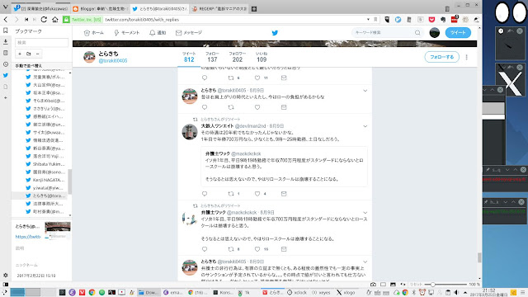Expand options on 大鉄人ワンエイト tweet
528x297 pixels.
pyautogui.click(x=365, y=126)
